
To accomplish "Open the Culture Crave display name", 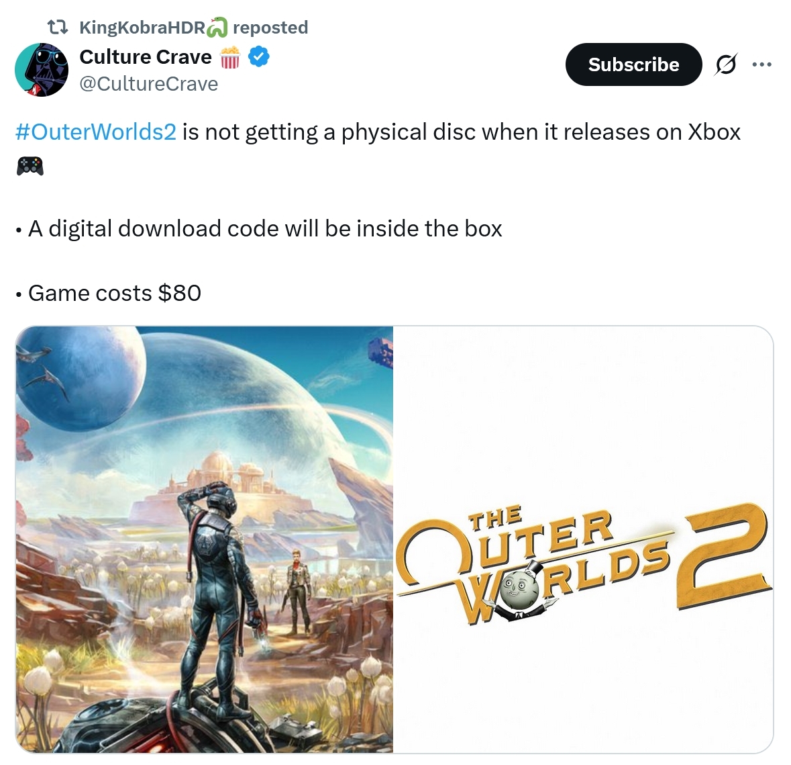I will tap(146, 56).
